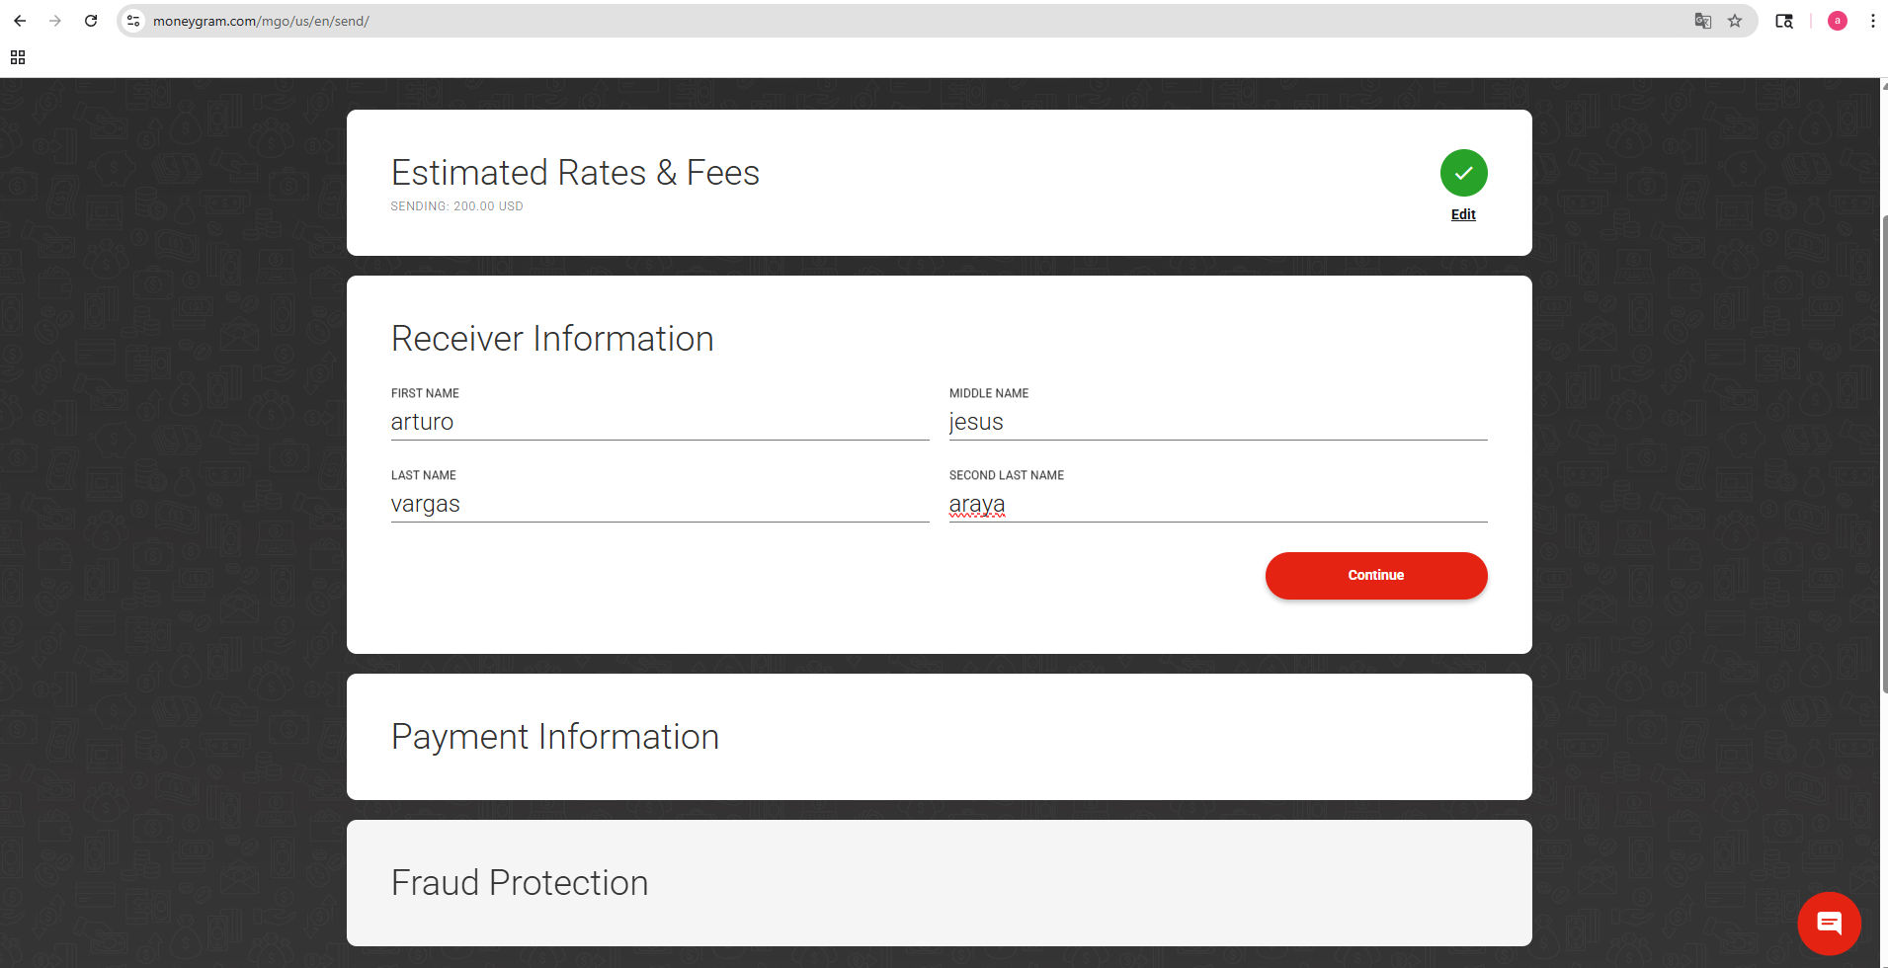1888x968 pixels.
Task: Open the live chat bubble icon
Action: click(1829, 924)
